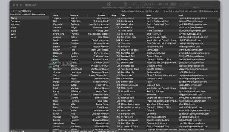The image size is (229, 132).
Task: Click the 'Pepsi Place' address cell
Action: [x=103, y=101]
